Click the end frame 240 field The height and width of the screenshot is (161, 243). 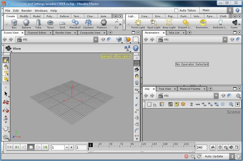201,147
